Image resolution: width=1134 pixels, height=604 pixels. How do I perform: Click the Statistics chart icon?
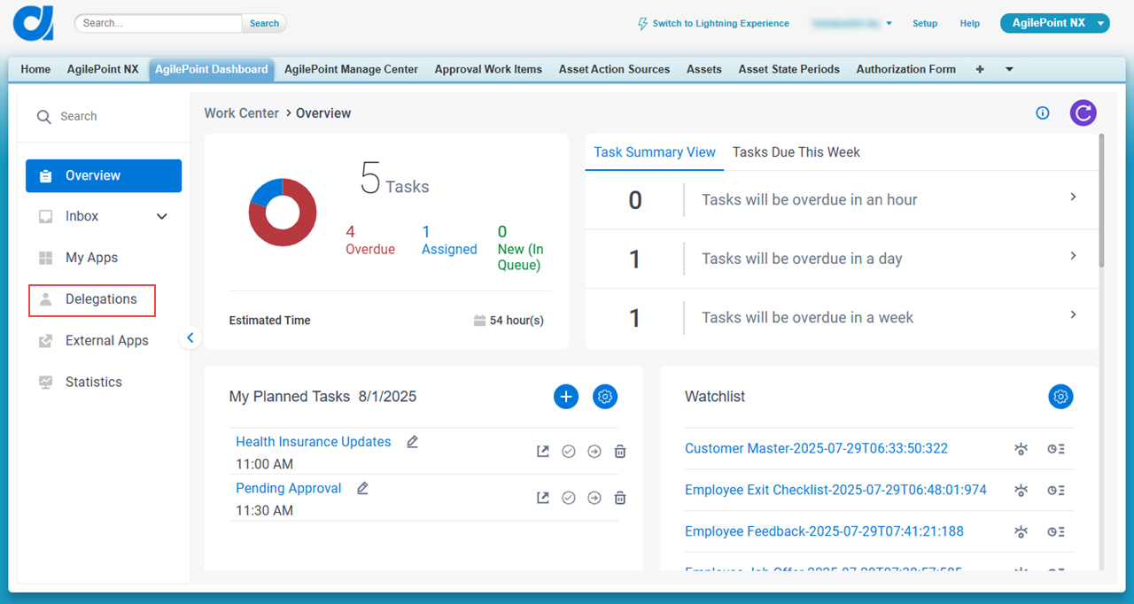(46, 383)
